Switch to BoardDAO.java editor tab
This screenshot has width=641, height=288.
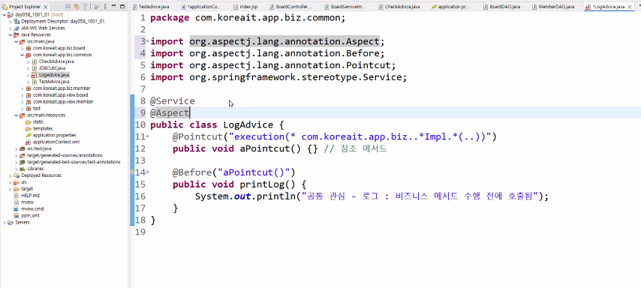pyautogui.click(x=503, y=7)
